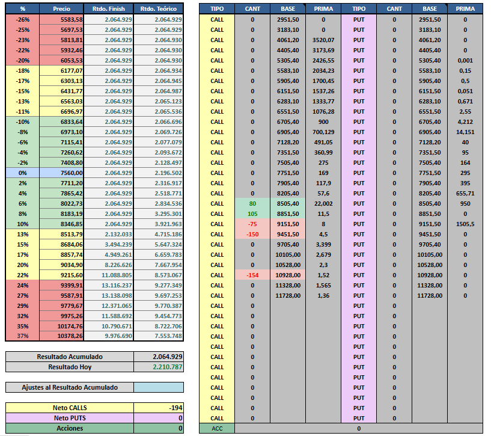Click the 'Resultado Acumulado' label
This screenshot has width=491, height=436.
[x=70, y=357]
